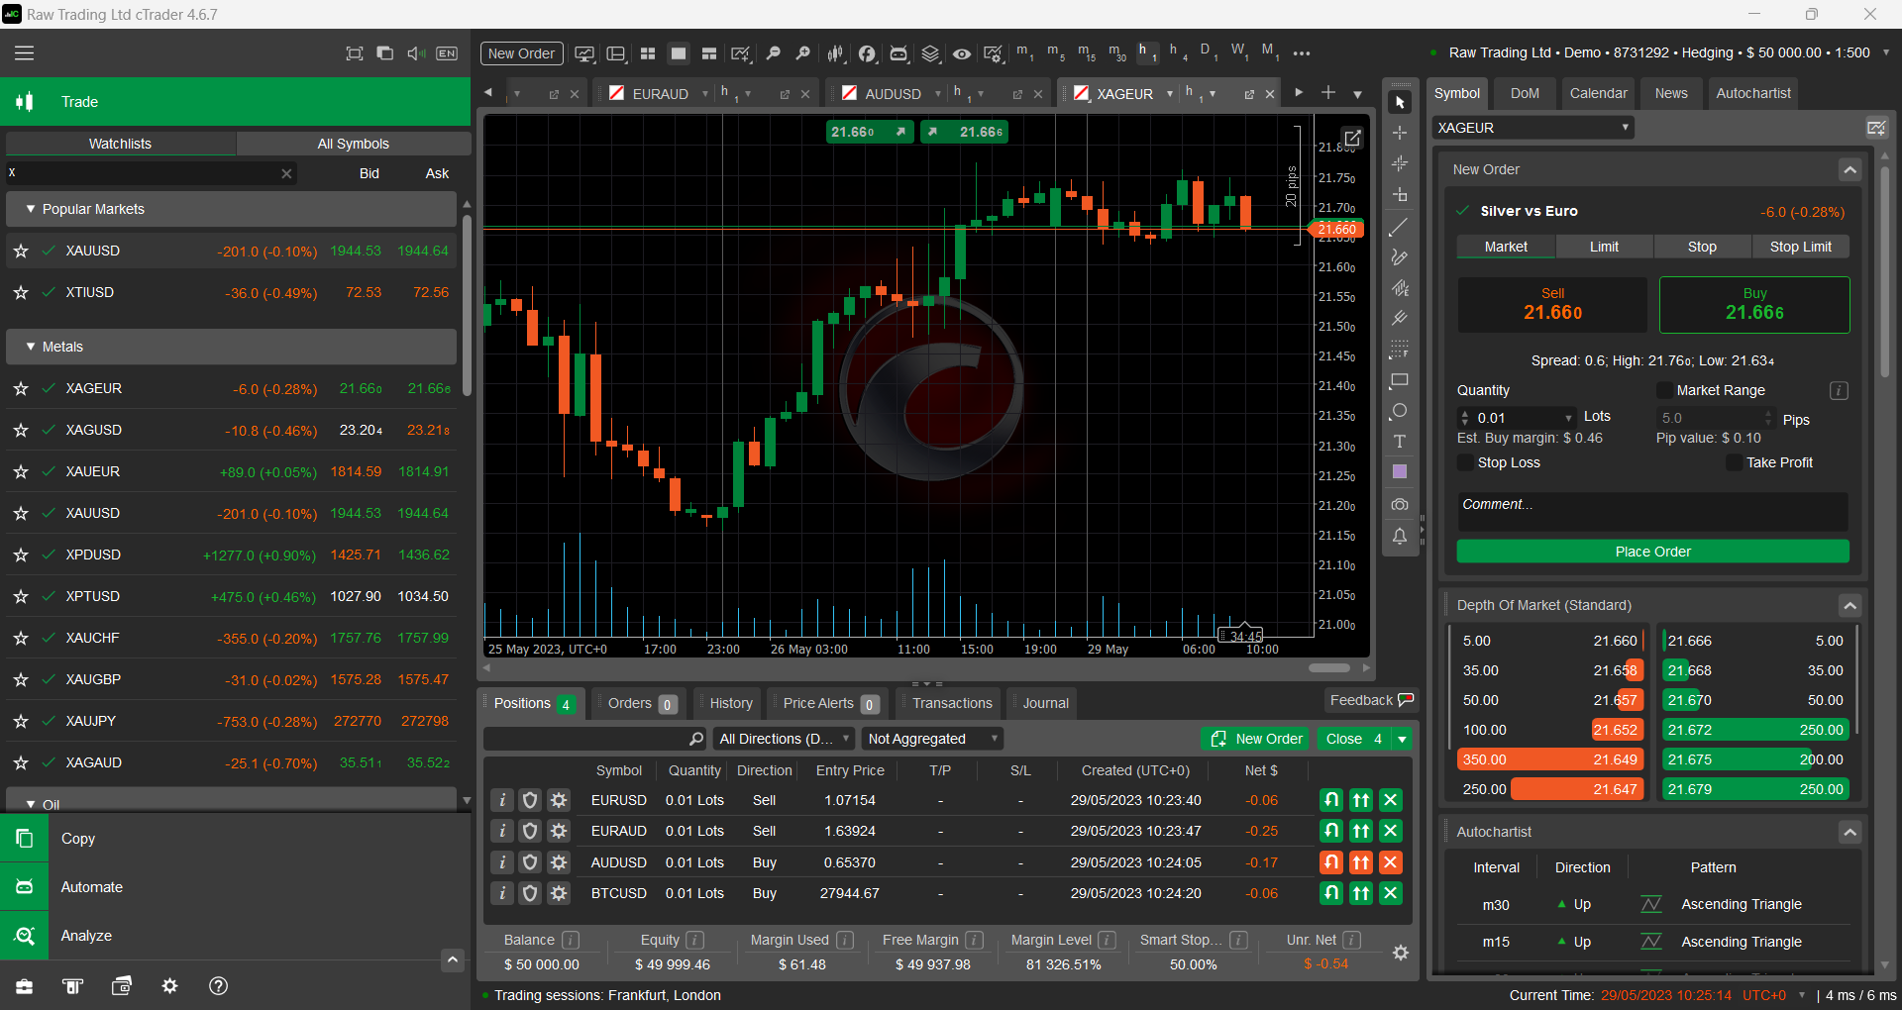The height and width of the screenshot is (1010, 1902).
Task: Collapse the Popular Markets group
Action: 31,209
